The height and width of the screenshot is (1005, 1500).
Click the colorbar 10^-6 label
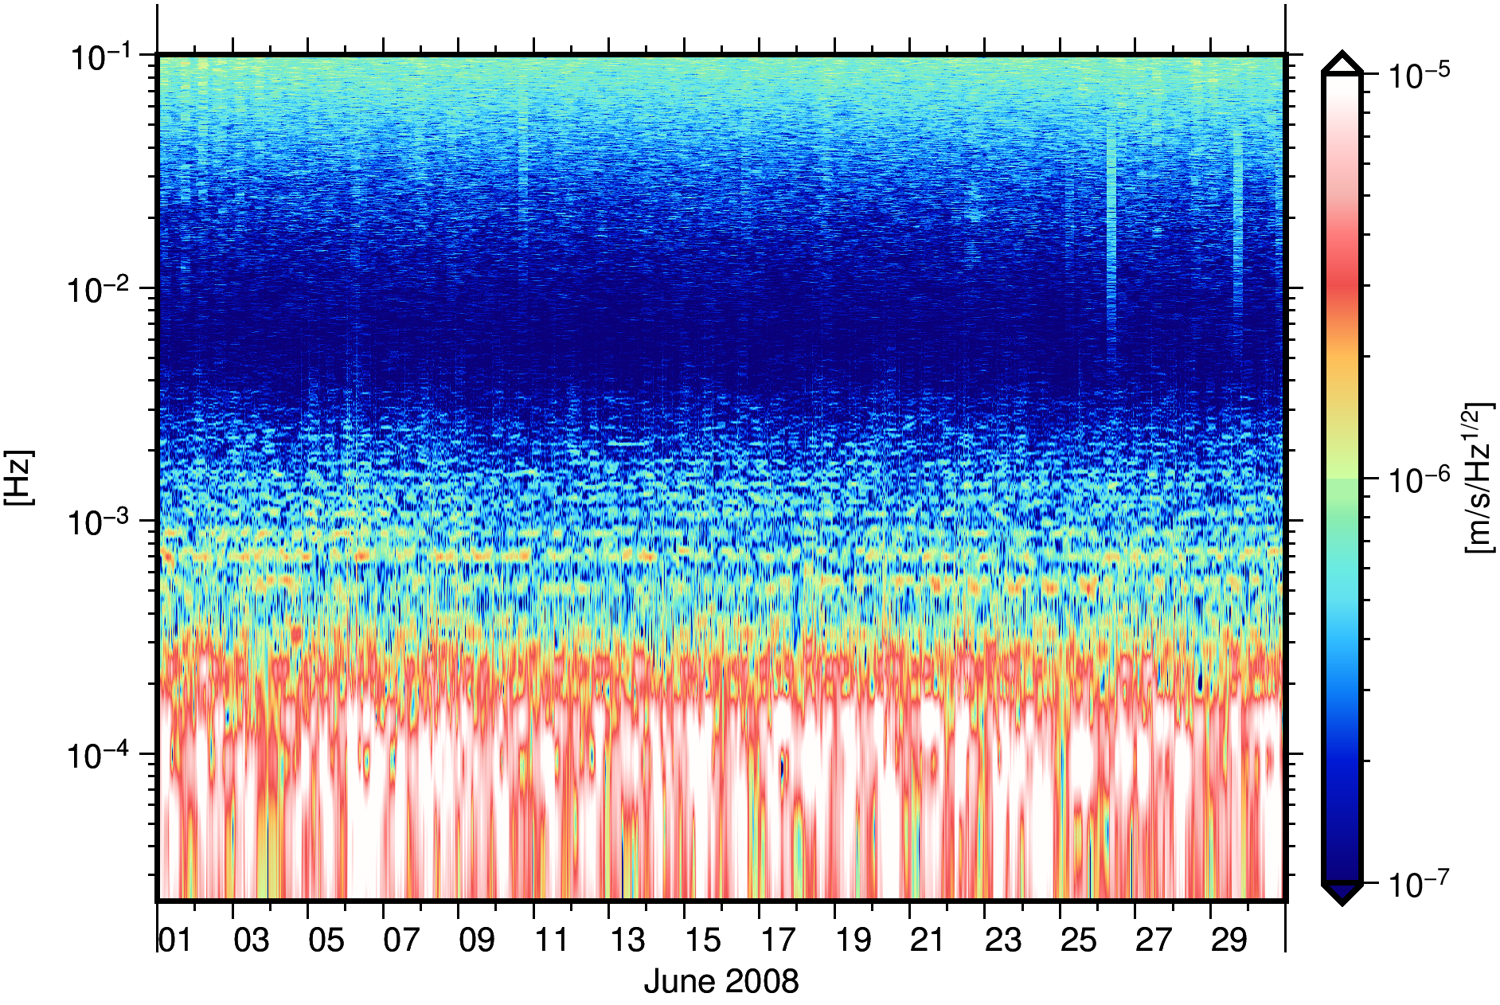pos(1418,481)
